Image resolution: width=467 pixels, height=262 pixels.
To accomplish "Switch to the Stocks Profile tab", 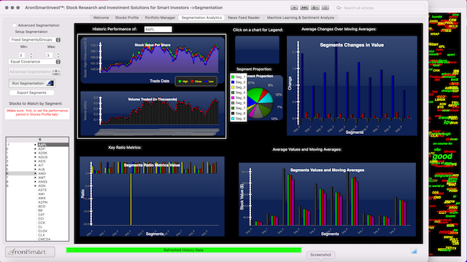I will pyautogui.click(x=127, y=17).
